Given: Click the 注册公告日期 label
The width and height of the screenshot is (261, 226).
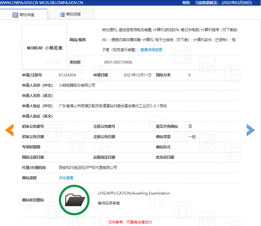Looking at the screenshot, I should point(104,137).
